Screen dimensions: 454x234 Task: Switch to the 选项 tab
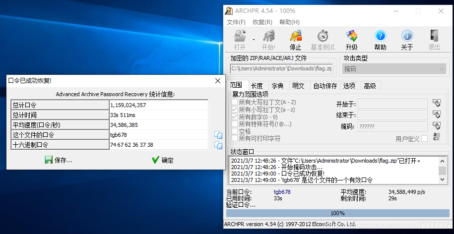[349, 86]
